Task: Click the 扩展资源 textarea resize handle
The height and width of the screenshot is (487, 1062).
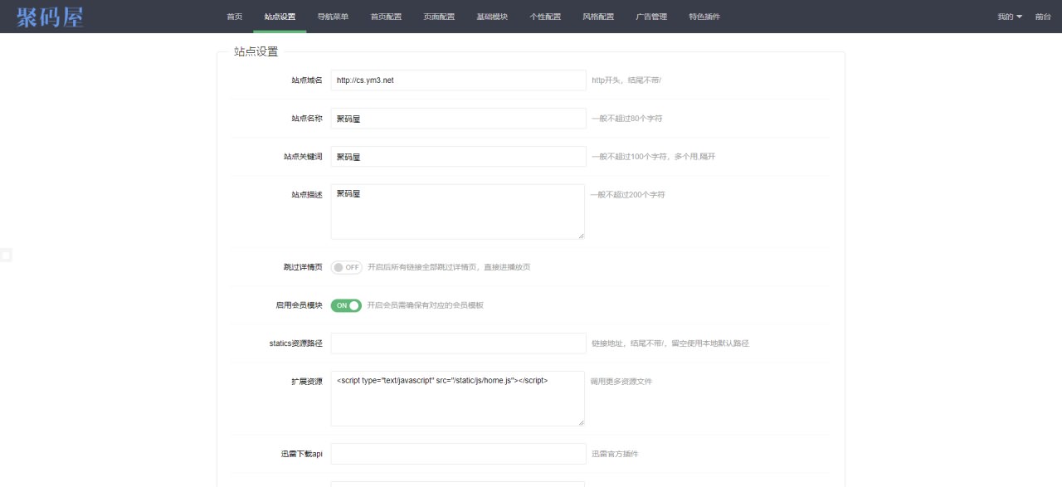Action: coord(581,422)
